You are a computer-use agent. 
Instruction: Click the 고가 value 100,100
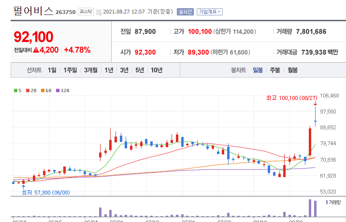(200, 31)
